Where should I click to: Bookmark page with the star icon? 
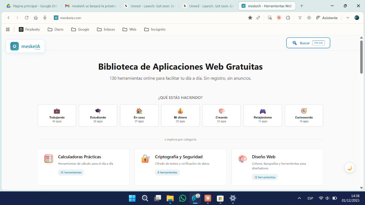pos(250,18)
